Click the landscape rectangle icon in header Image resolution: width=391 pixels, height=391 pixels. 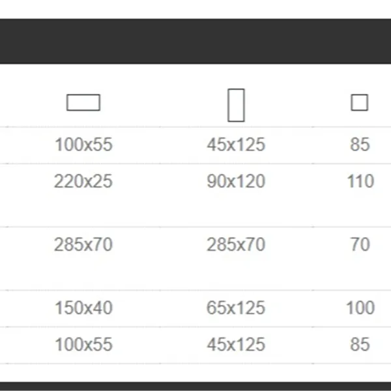83,103
